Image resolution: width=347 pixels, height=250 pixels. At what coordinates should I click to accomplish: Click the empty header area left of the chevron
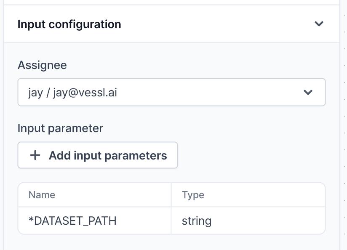pyautogui.click(x=219, y=24)
